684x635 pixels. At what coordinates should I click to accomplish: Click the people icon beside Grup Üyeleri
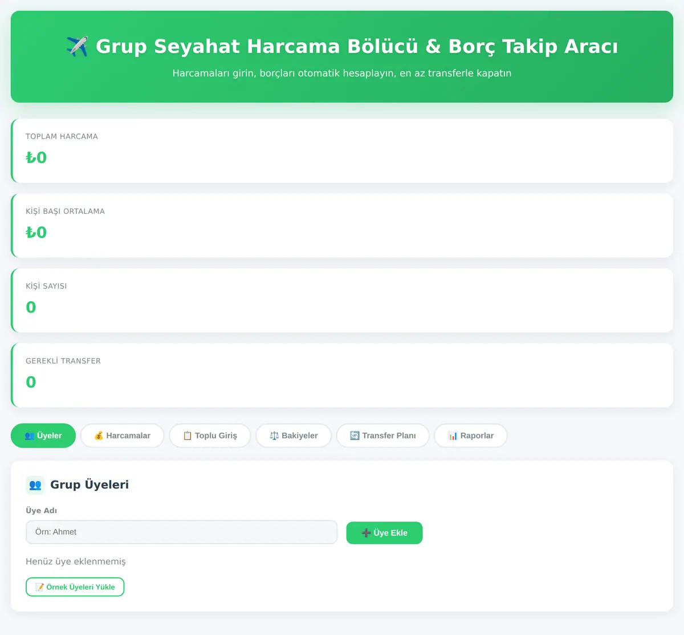tap(35, 485)
